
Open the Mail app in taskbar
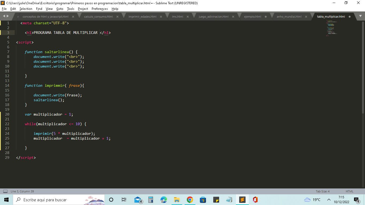138,200
